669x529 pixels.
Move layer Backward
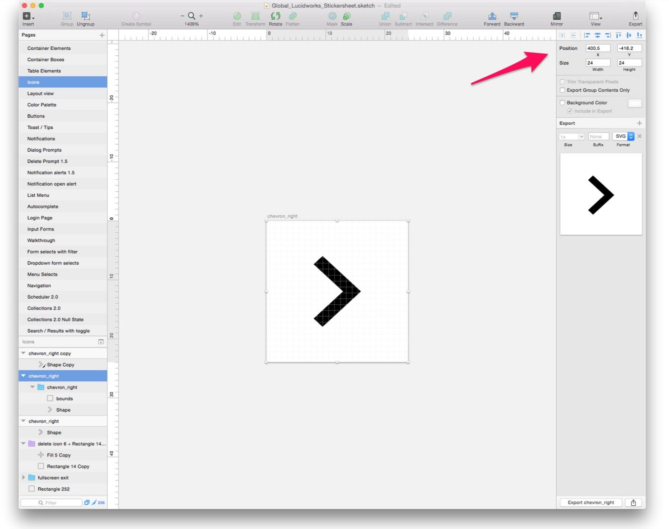click(514, 16)
